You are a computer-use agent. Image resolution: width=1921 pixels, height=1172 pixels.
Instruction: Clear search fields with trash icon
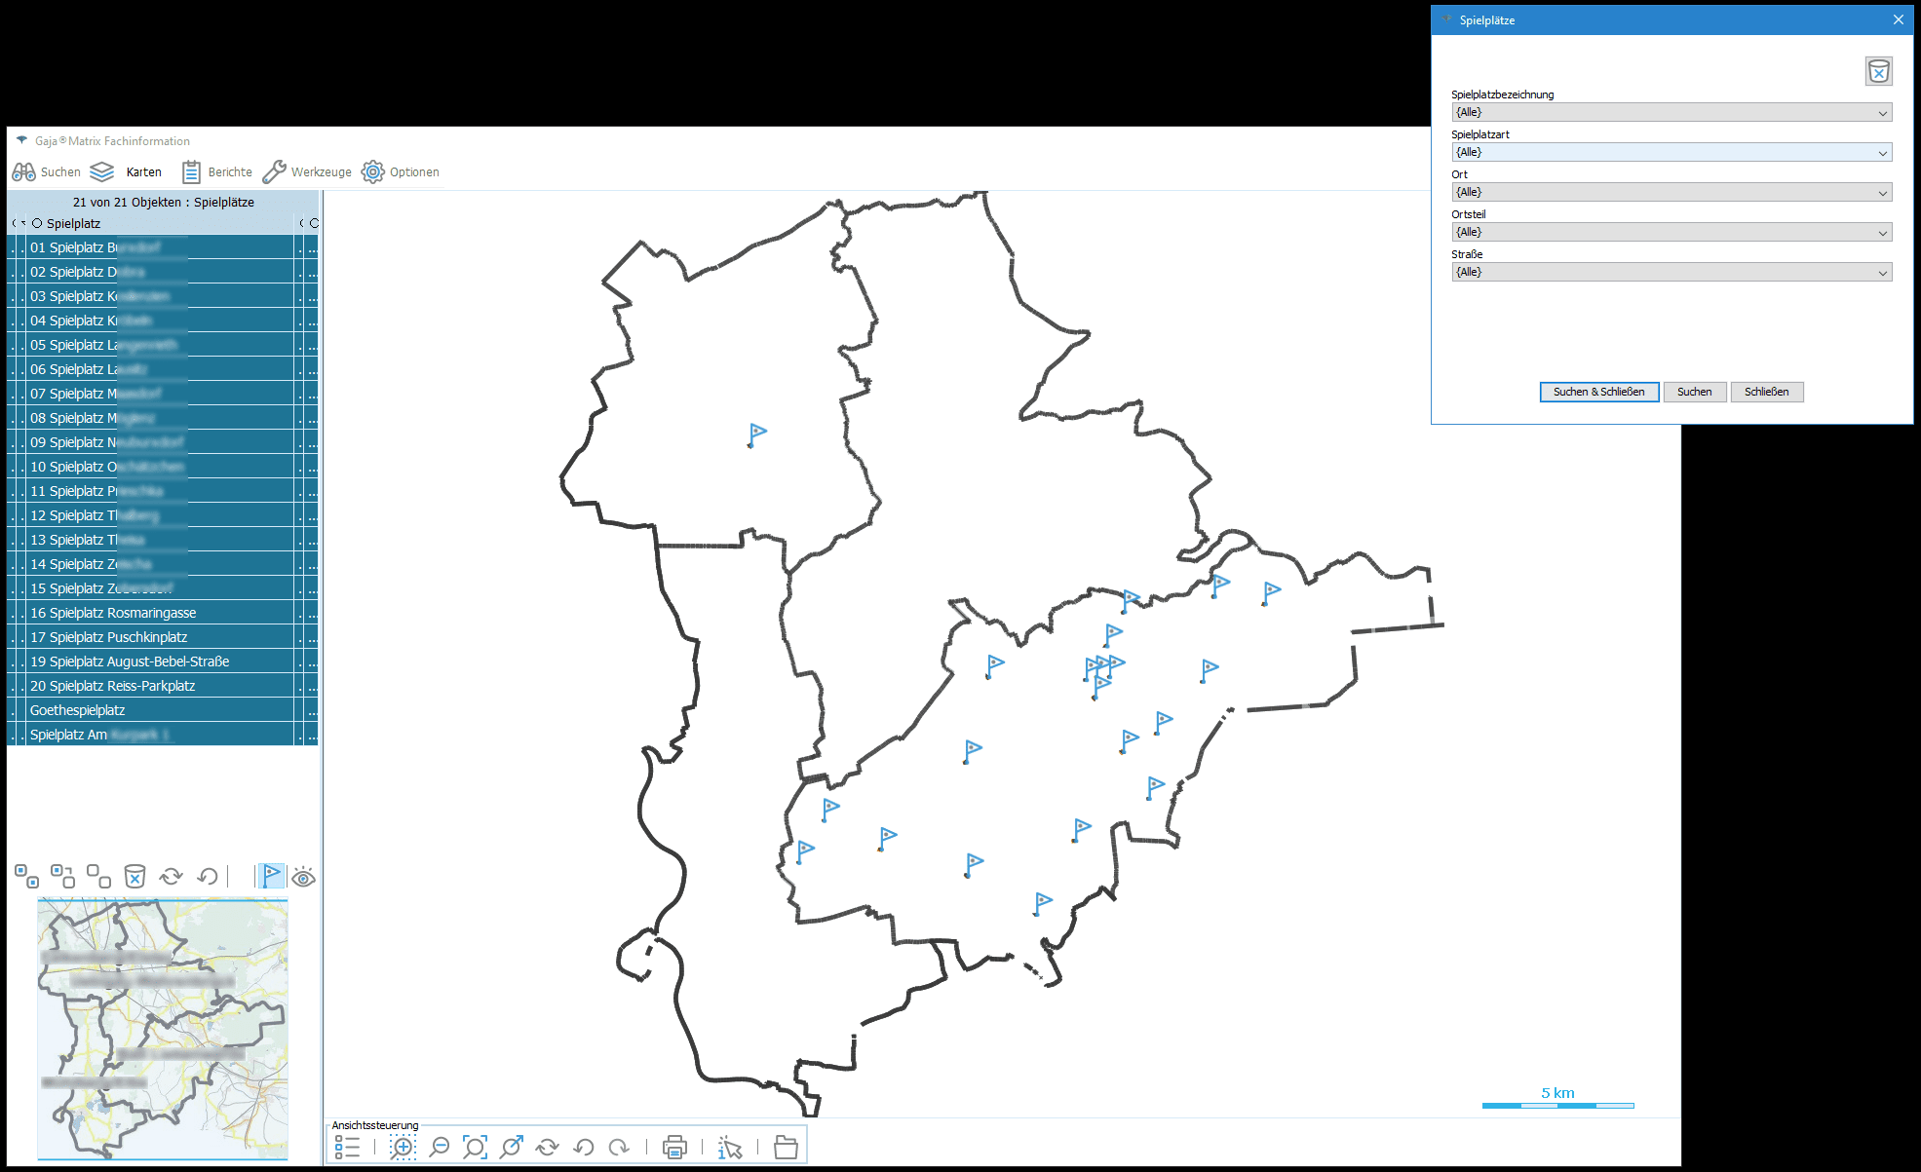pyautogui.click(x=1878, y=71)
